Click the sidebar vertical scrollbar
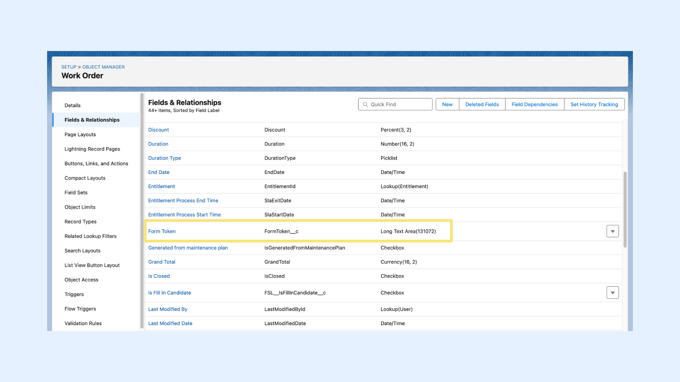 pos(142,210)
